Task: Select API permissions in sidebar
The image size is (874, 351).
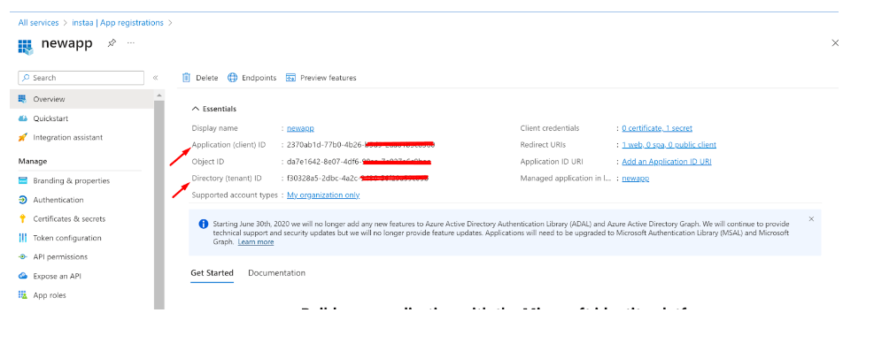Action: click(x=60, y=257)
